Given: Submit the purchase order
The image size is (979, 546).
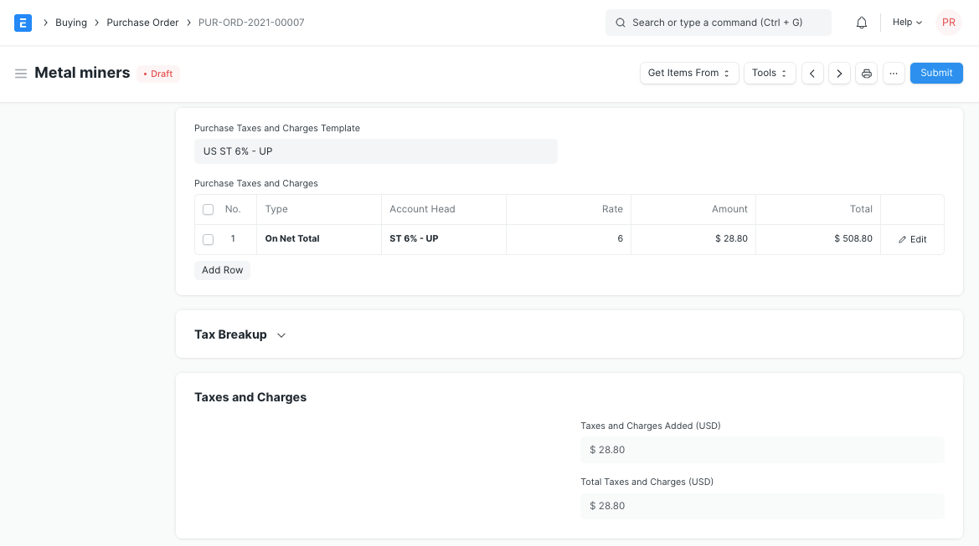Looking at the screenshot, I should click(935, 73).
